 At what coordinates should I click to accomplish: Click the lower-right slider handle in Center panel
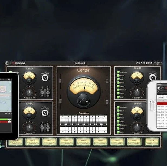point(107,102)
